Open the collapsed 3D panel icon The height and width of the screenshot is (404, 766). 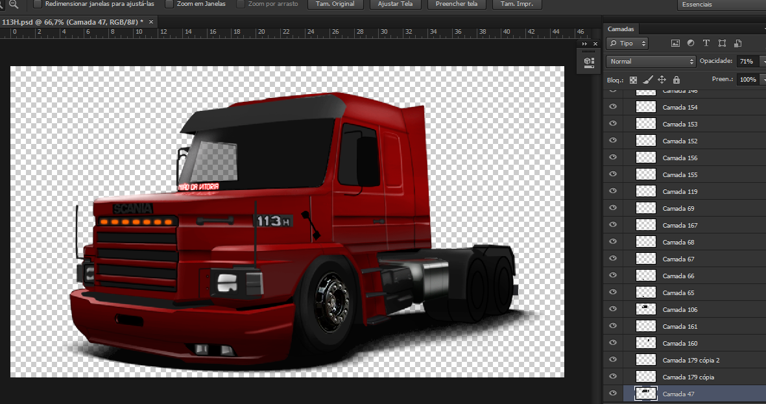(589, 62)
